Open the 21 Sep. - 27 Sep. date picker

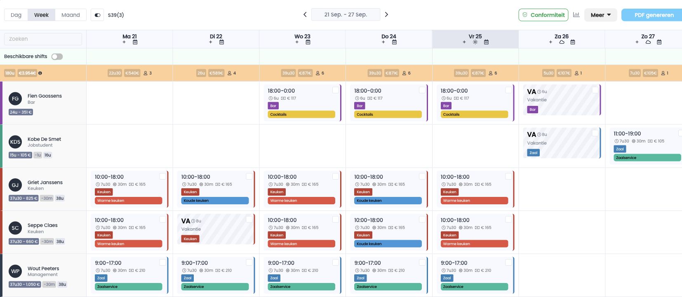click(x=346, y=14)
